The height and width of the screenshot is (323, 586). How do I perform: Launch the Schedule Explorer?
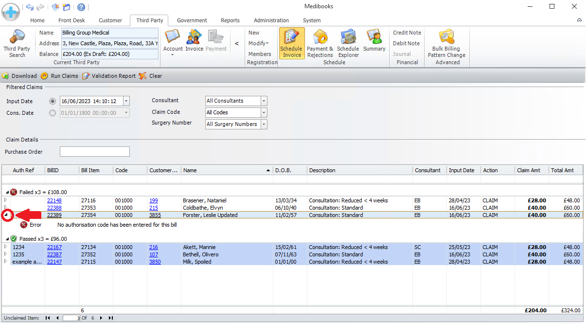coord(348,43)
